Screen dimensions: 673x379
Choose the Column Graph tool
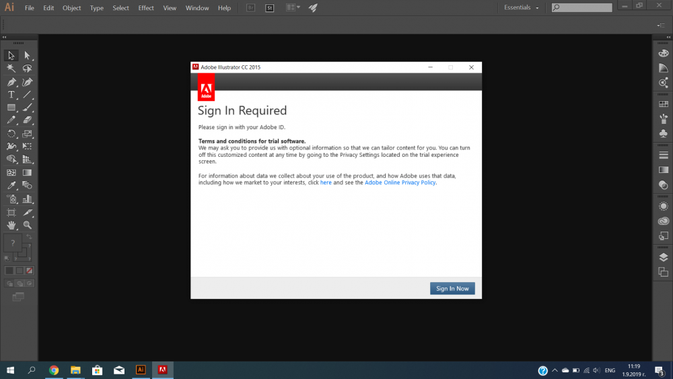point(27,199)
